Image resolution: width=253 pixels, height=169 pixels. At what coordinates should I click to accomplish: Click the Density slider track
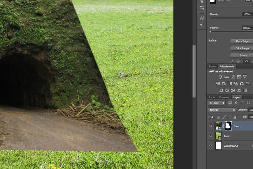[231, 18]
